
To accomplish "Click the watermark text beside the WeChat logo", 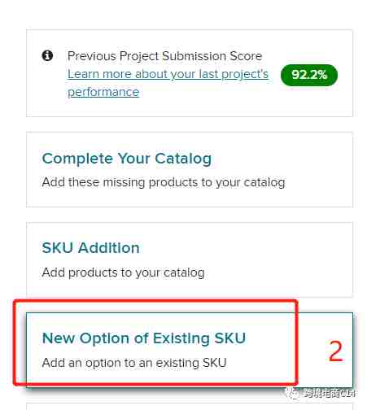I will [329, 393].
